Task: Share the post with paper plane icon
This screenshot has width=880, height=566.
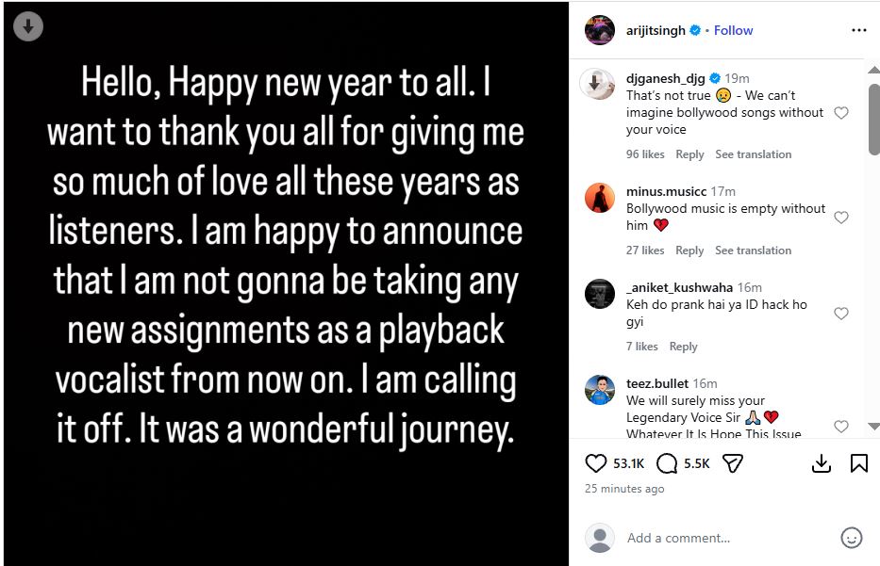Action: coord(733,463)
